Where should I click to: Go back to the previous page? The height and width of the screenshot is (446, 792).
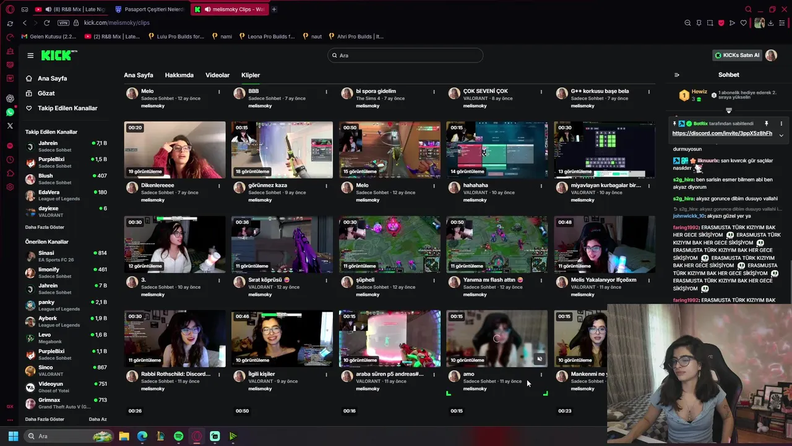(25, 23)
